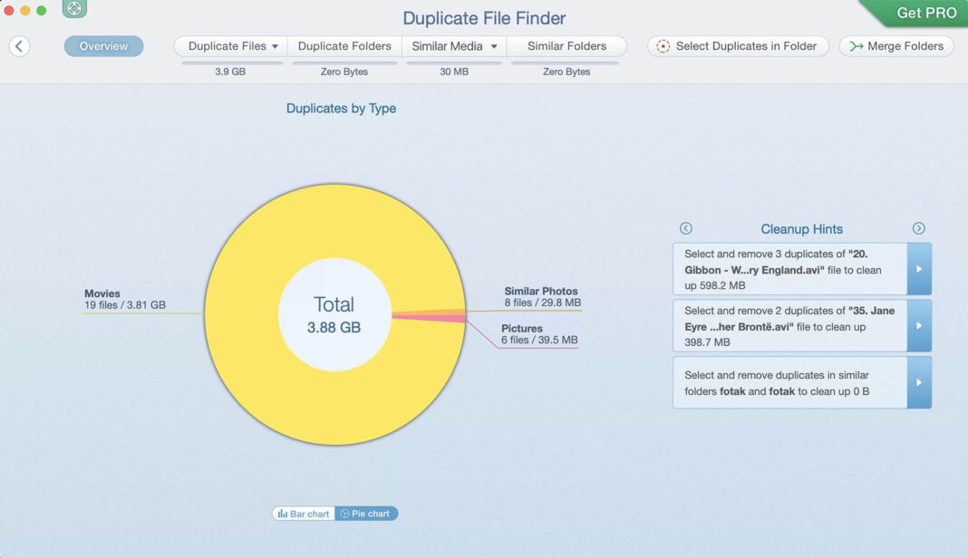This screenshot has width=968, height=558.
Task: Click the Get PRO button
Action: coord(926,13)
